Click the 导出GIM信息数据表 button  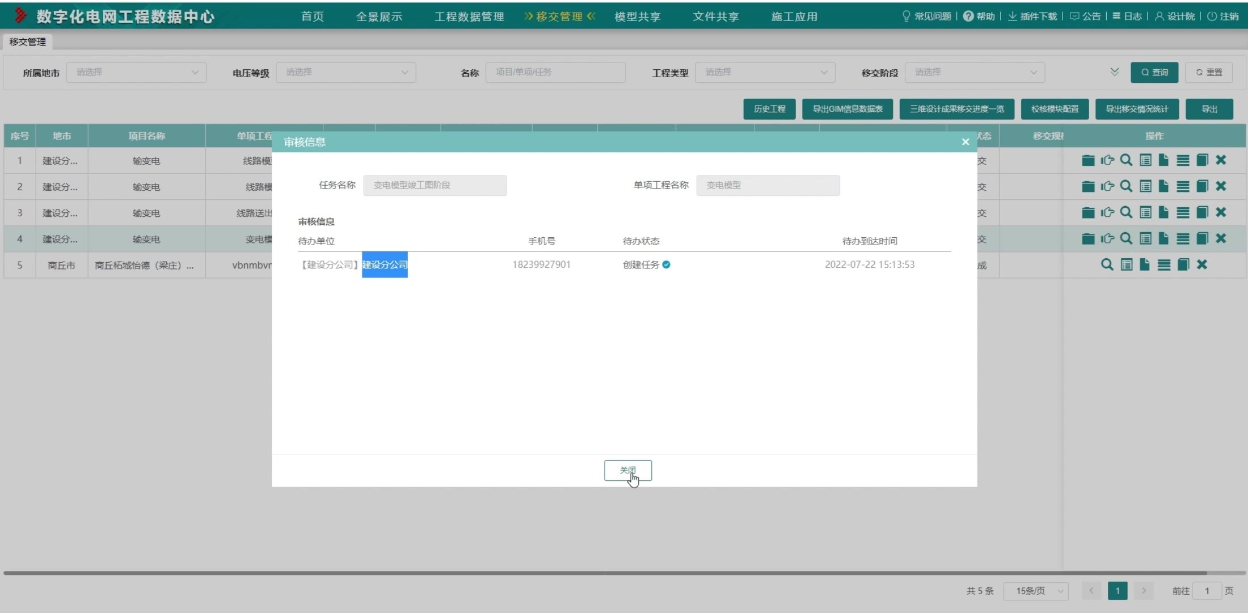point(848,109)
